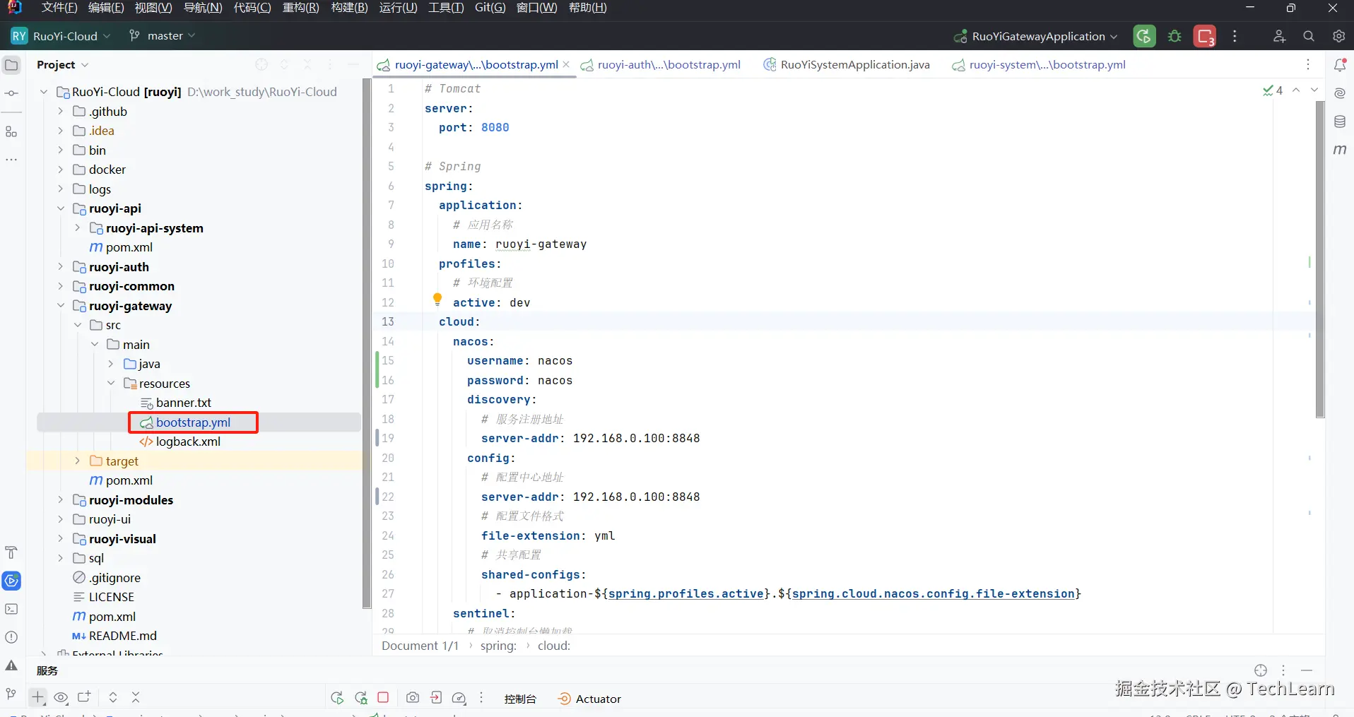Expand the ruoyi-auth module folder
The image size is (1354, 717).
point(61,267)
